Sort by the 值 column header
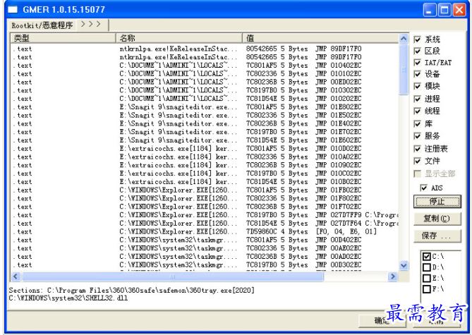Image resolution: width=472 pixels, height=335 pixels. click(x=320, y=38)
